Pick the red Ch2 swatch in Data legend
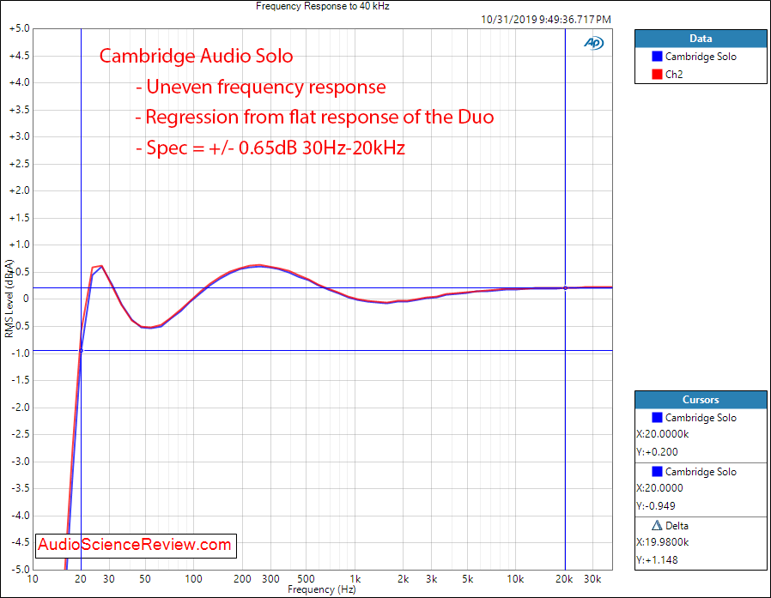This screenshot has height=598, width=771. [657, 74]
